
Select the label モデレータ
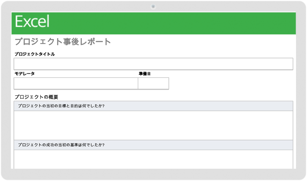point(25,73)
